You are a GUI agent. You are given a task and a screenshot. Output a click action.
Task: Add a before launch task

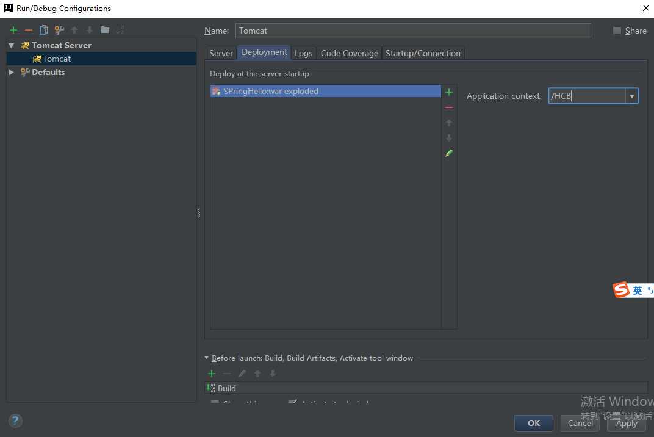(x=212, y=374)
